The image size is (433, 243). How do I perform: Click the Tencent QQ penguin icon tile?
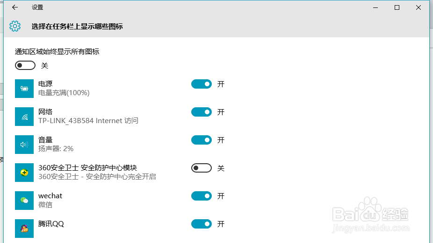click(x=24, y=229)
